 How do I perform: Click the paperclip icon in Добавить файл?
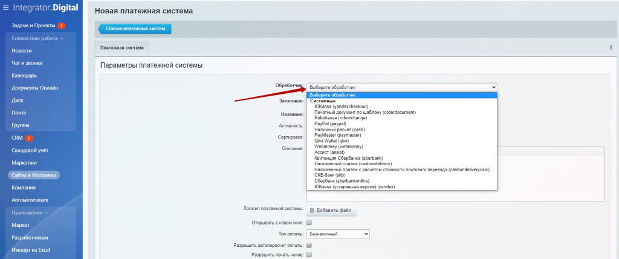tap(313, 211)
